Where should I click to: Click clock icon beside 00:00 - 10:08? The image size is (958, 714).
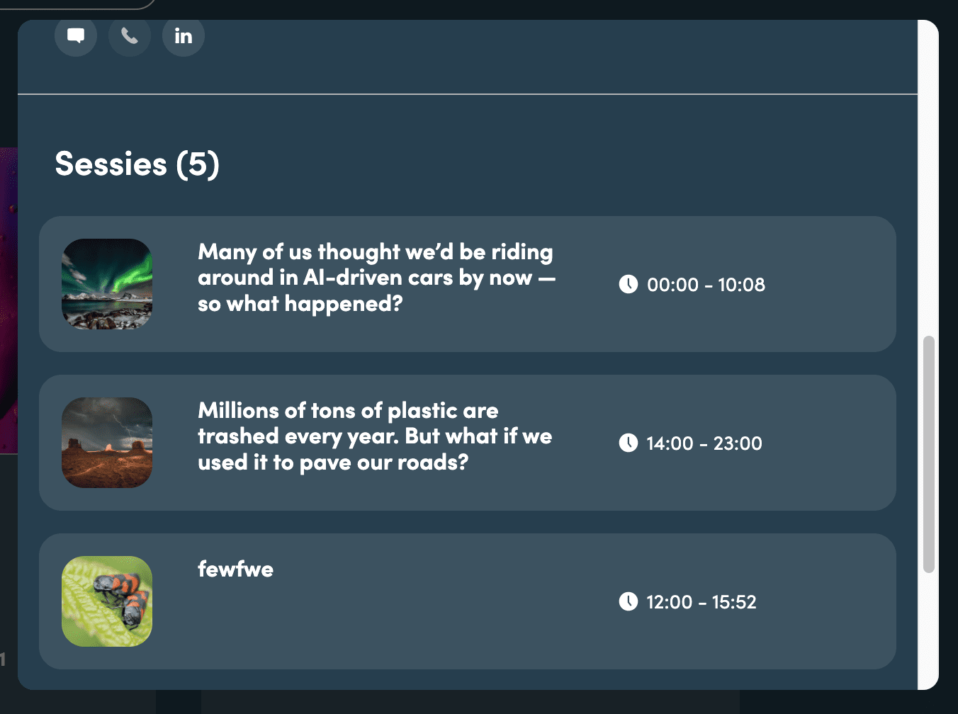629,284
